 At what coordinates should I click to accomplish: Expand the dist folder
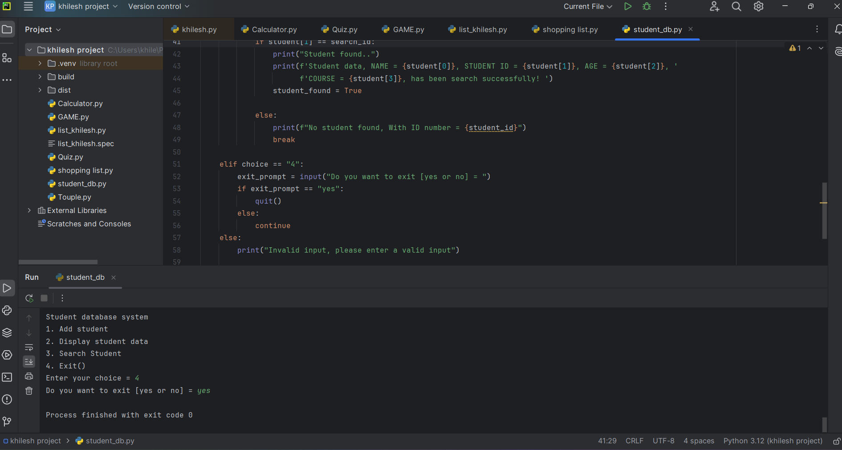tap(40, 90)
